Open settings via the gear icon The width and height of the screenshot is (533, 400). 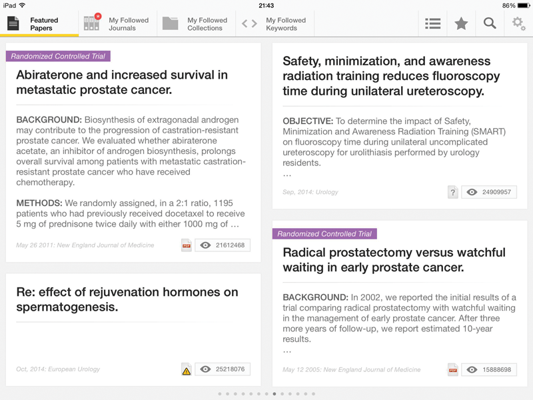point(518,24)
